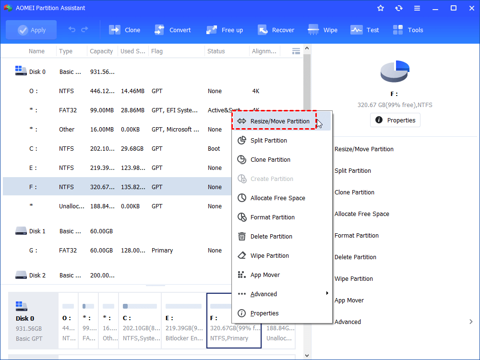Select Split Partition in context menu
Viewport: 480px width, 360px height.
click(268, 141)
